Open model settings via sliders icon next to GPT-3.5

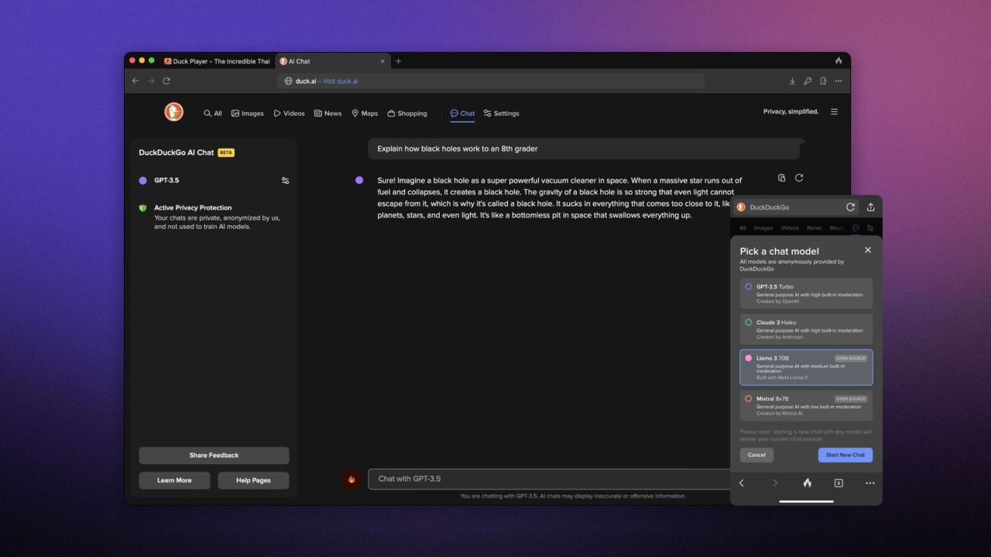[285, 180]
